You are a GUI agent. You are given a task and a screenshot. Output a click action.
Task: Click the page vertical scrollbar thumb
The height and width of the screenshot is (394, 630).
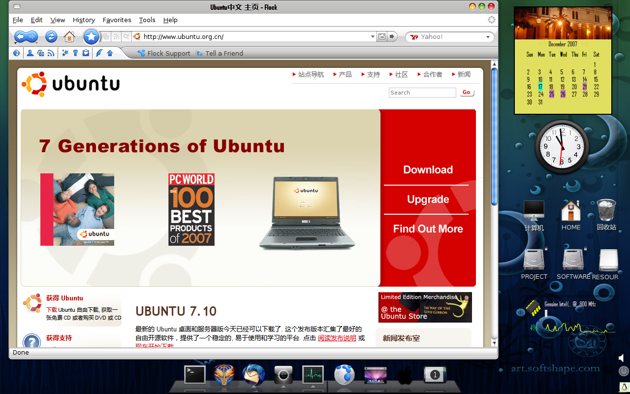494,137
